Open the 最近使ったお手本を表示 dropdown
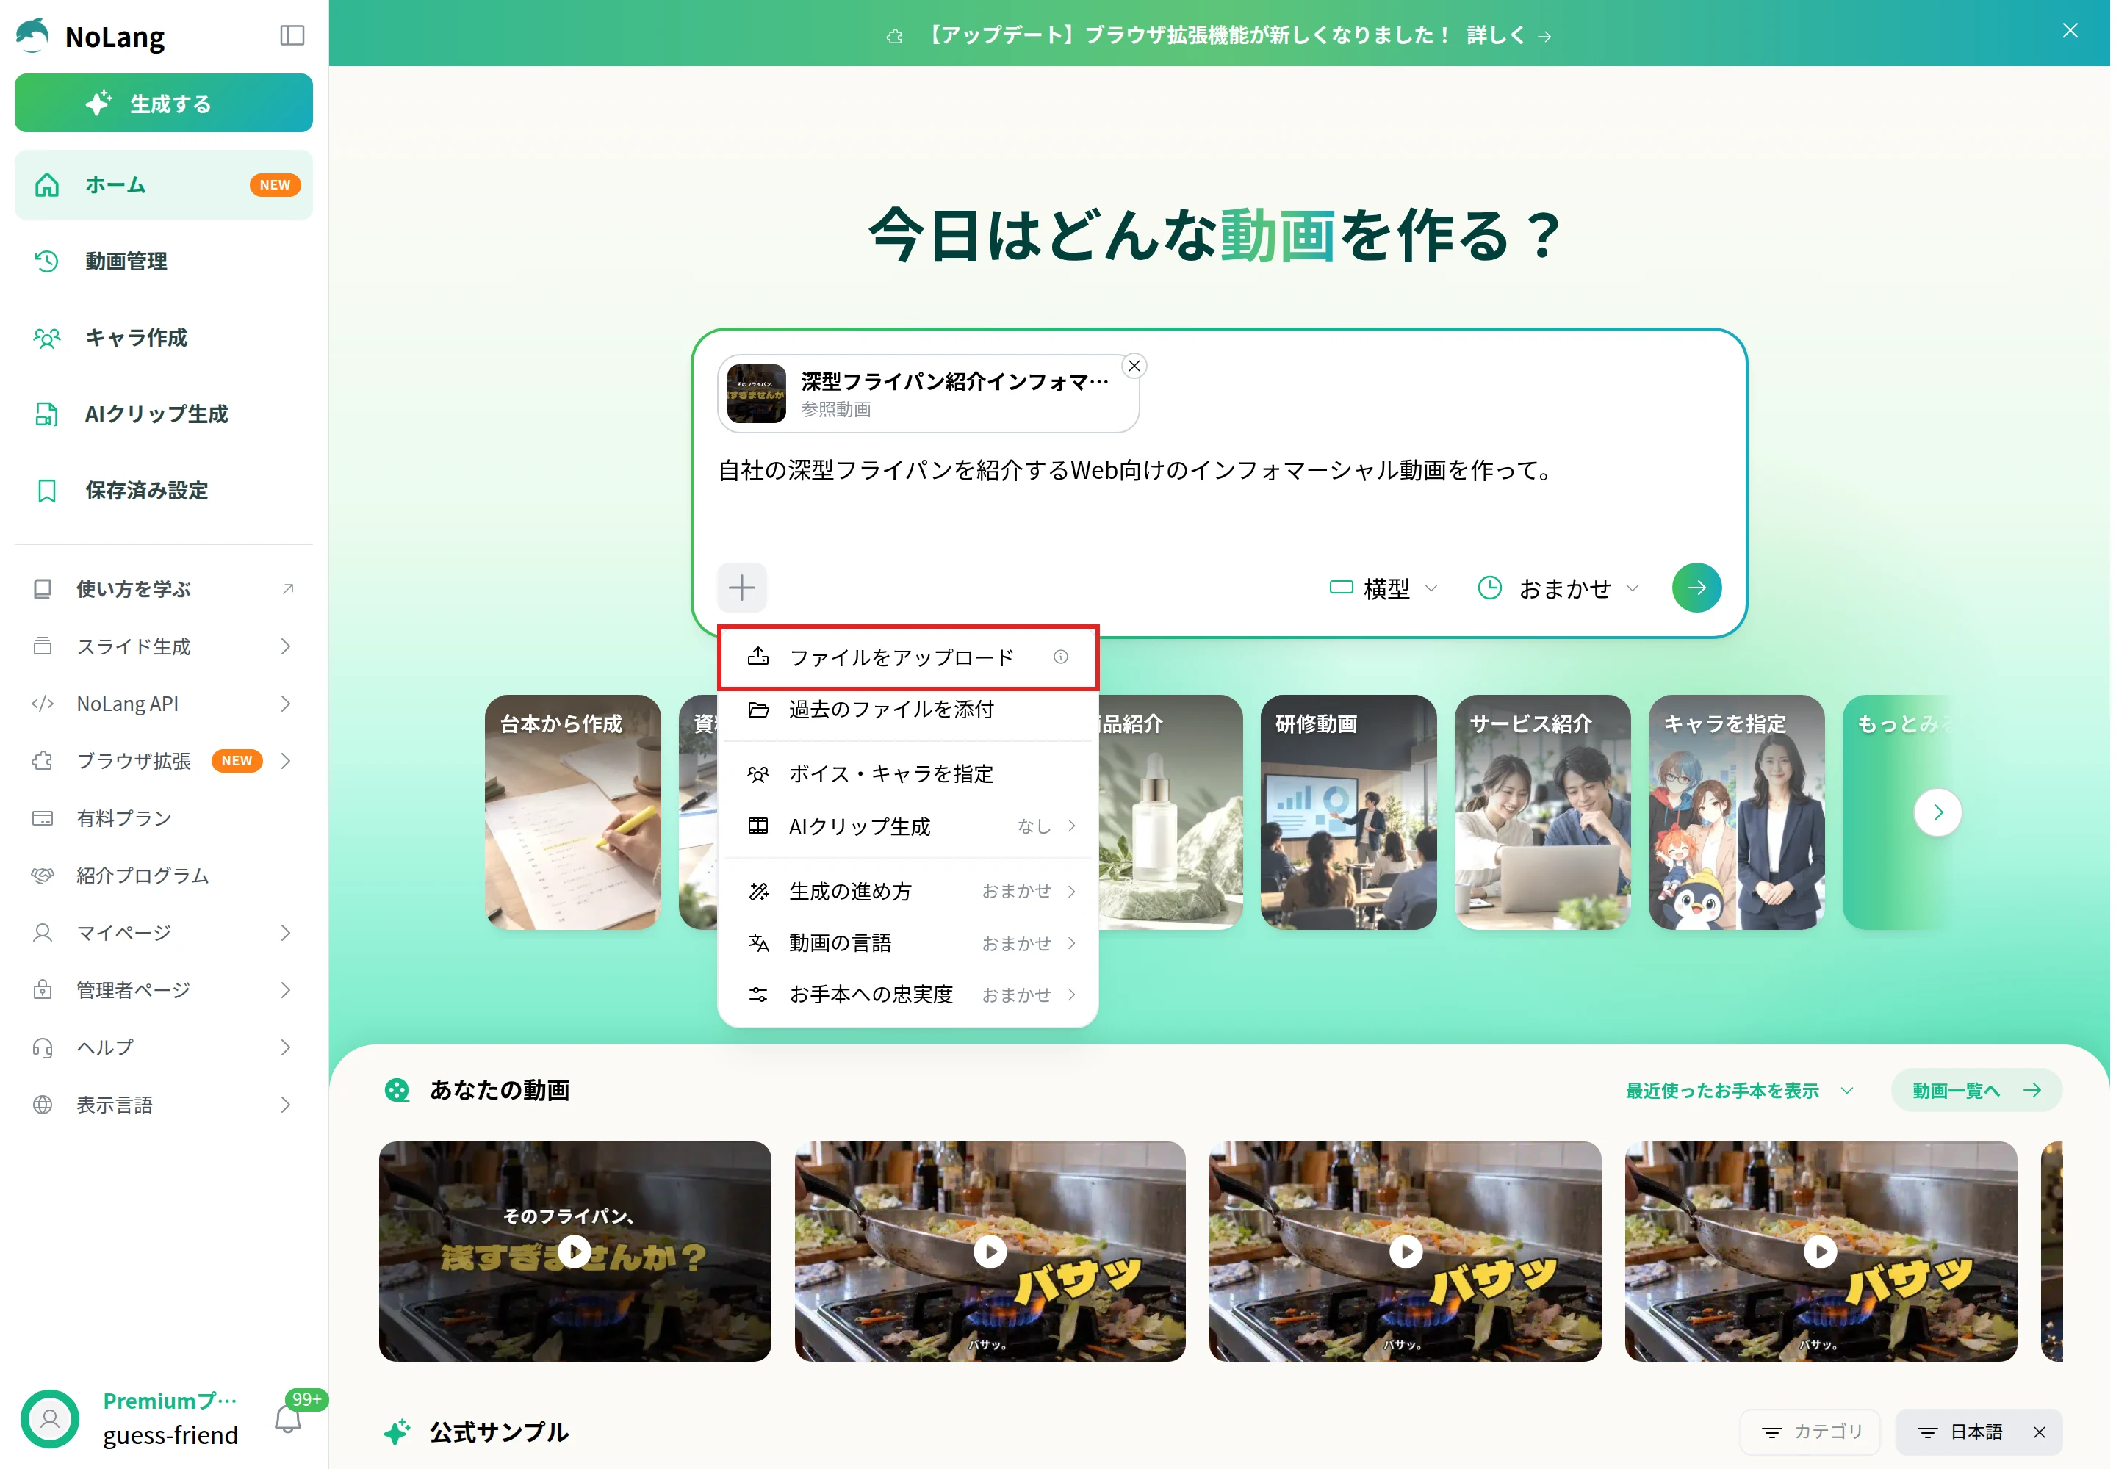Screen dimensions: 2116x1469 (x=1738, y=1091)
